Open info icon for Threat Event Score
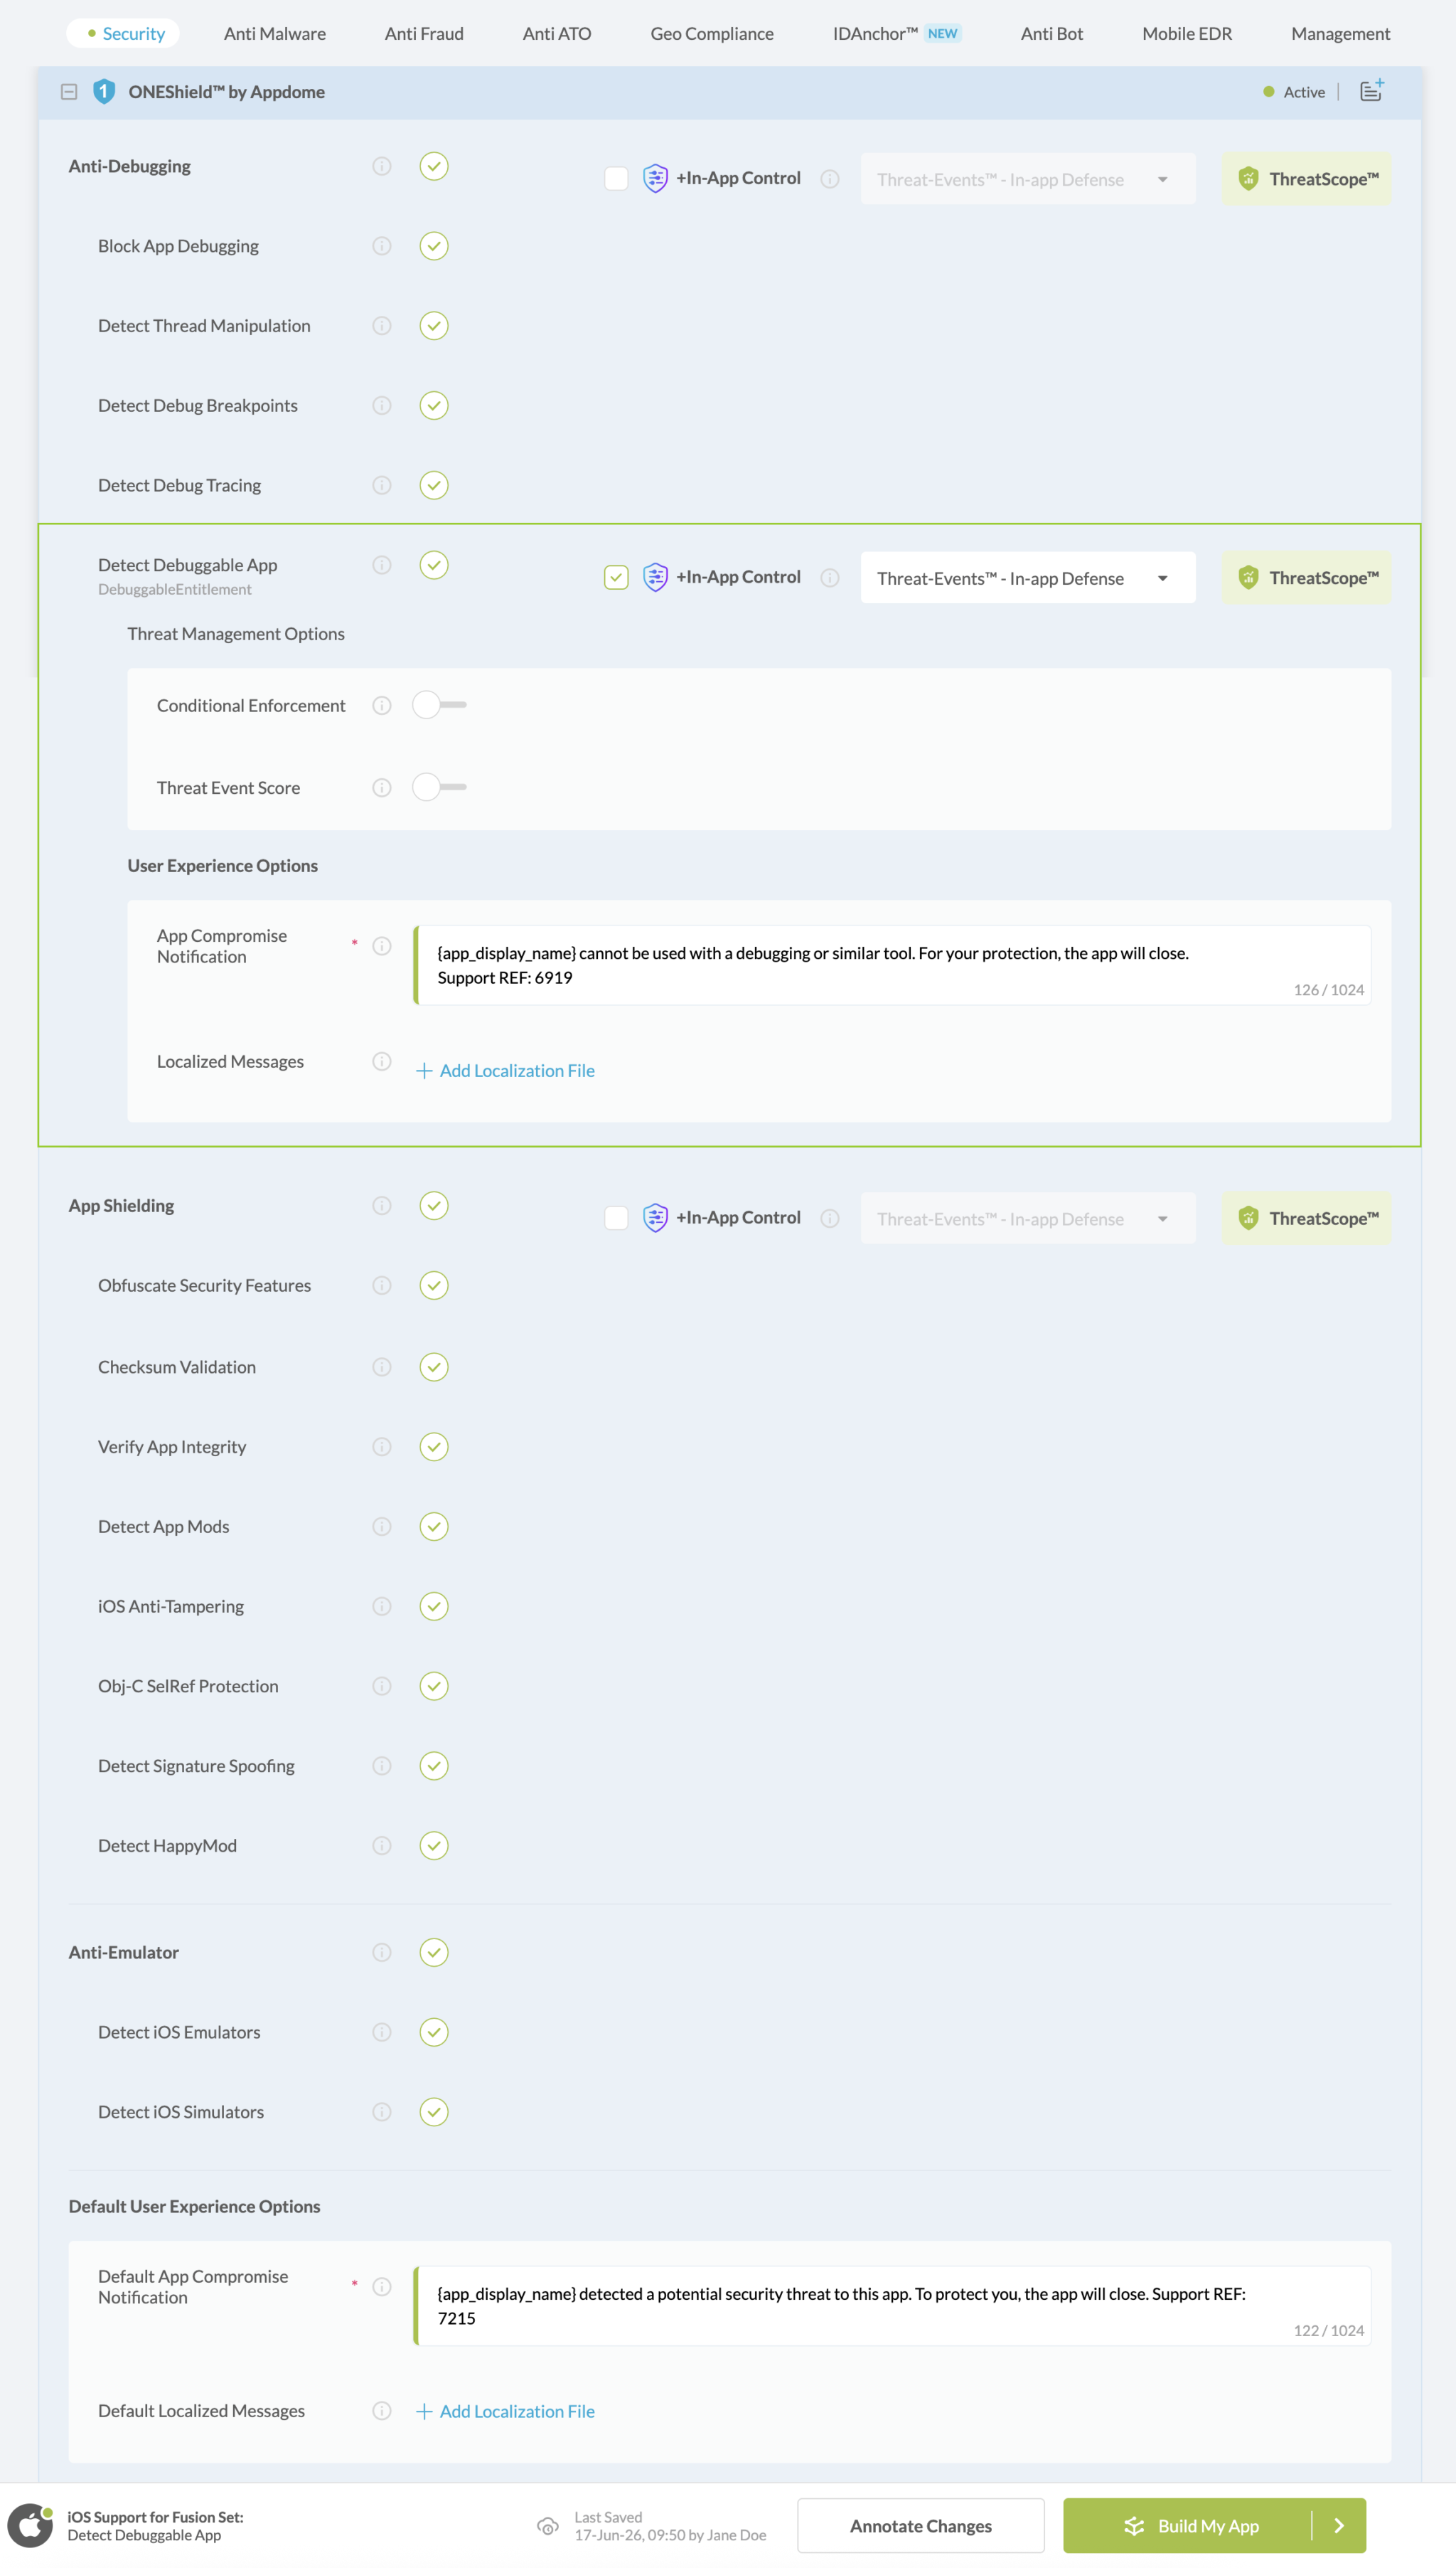The height and width of the screenshot is (2568, 1456). [382, 788]
